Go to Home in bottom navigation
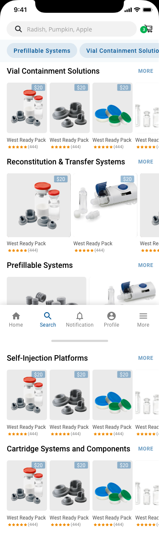Screen dimensions: 159x557 point(16,319)
